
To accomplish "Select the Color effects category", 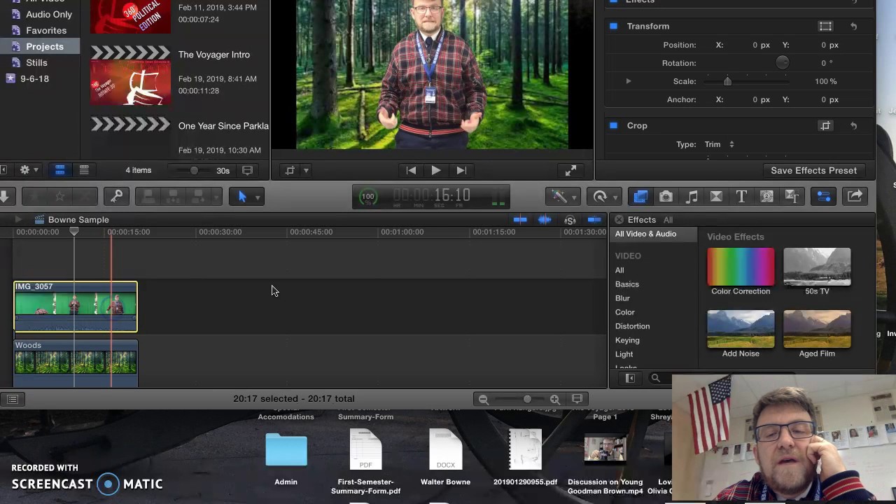I will coord(625,312).
